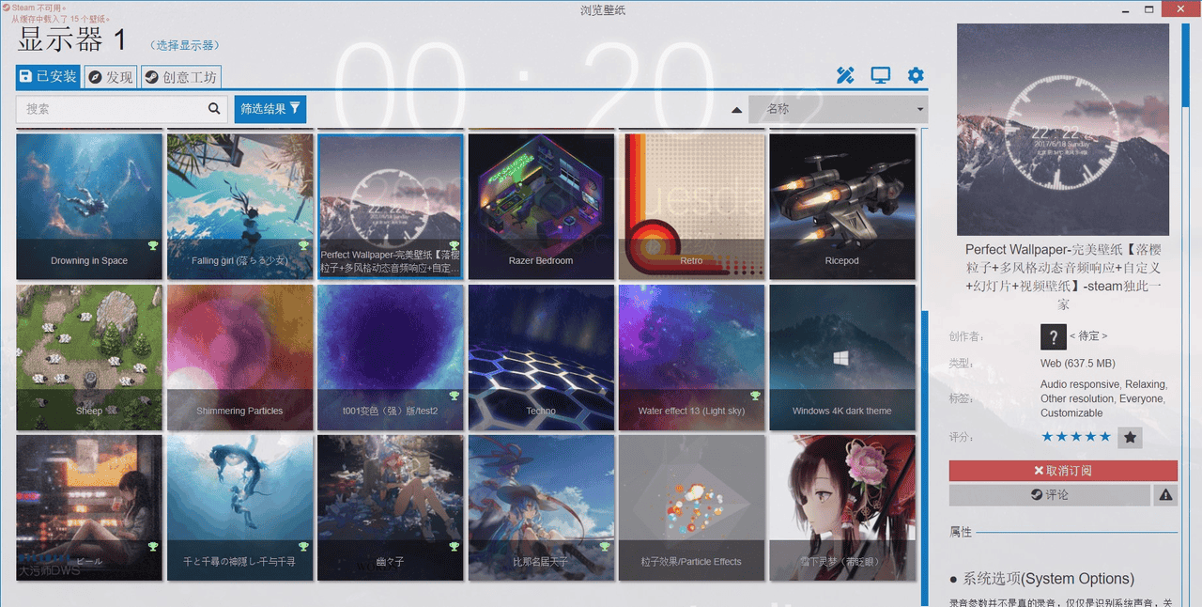1202x607 pixels.
Task: Switch to the 发现 discover tab
Action: tap(111, 77)
